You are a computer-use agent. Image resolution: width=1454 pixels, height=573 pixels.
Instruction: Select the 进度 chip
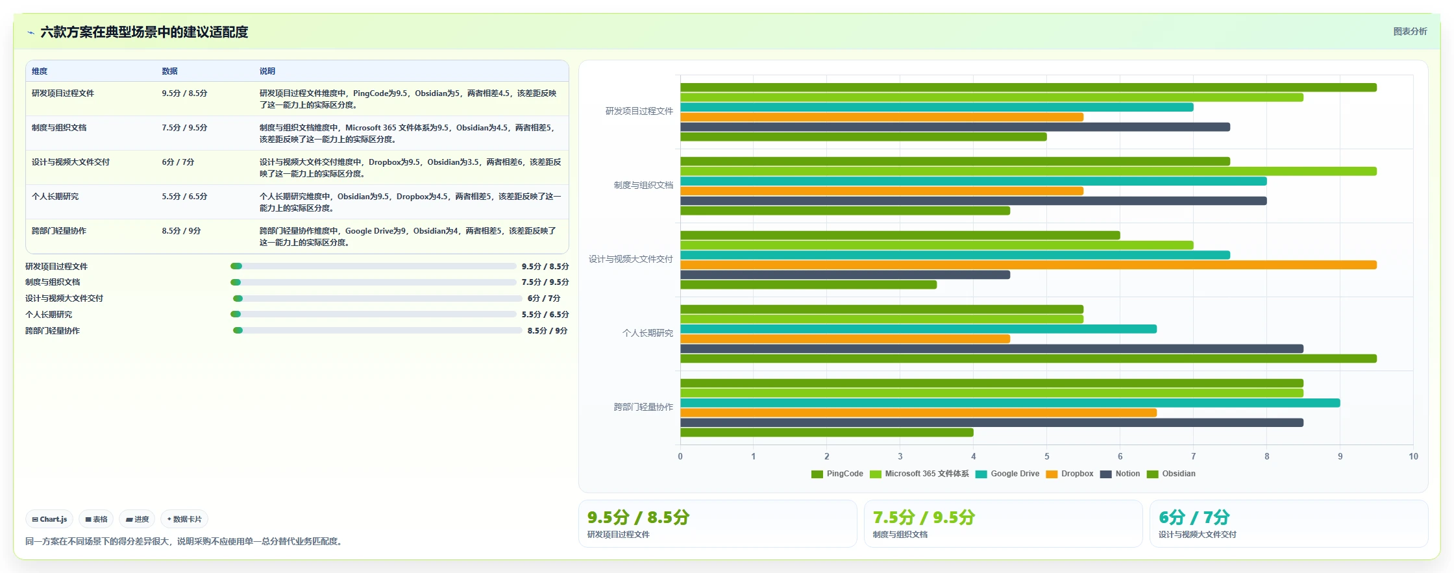coord(137,519)
